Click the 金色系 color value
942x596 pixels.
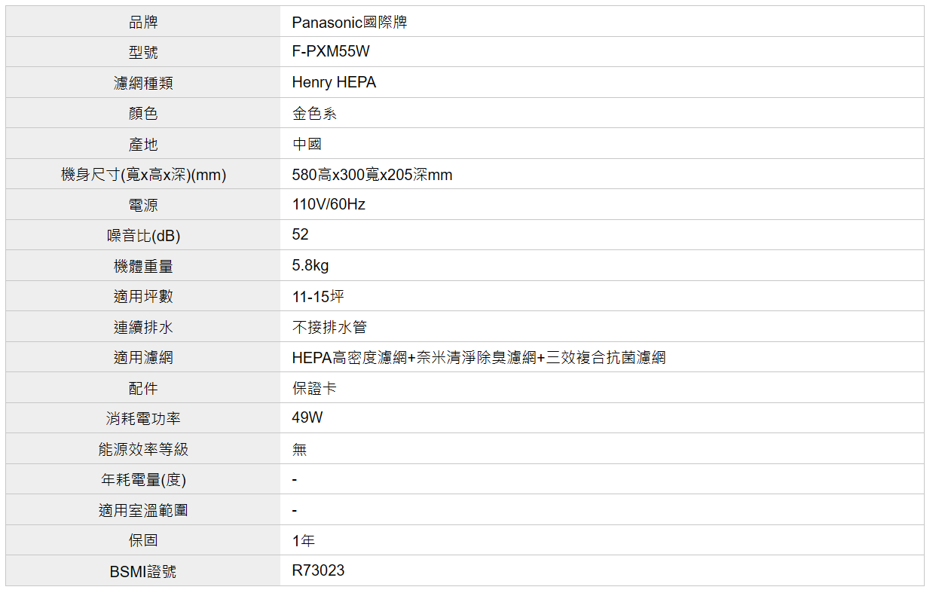(x=314, y=114)
